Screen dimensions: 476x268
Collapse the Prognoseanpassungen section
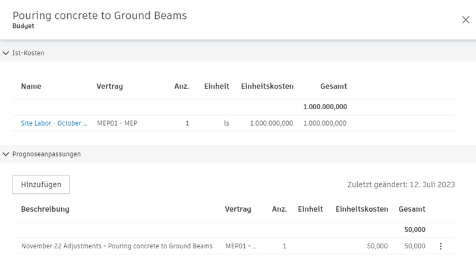pos(6,154)
